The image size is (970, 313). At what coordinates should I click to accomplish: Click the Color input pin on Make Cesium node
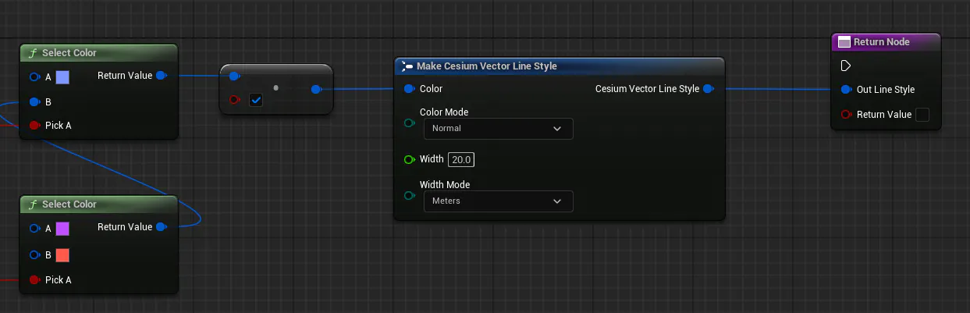click(x=410, y=89)
